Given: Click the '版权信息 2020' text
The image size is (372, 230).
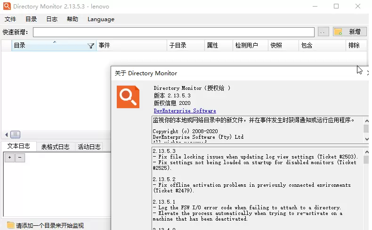Looking at the screenshot, I should (x=172, y=103).
